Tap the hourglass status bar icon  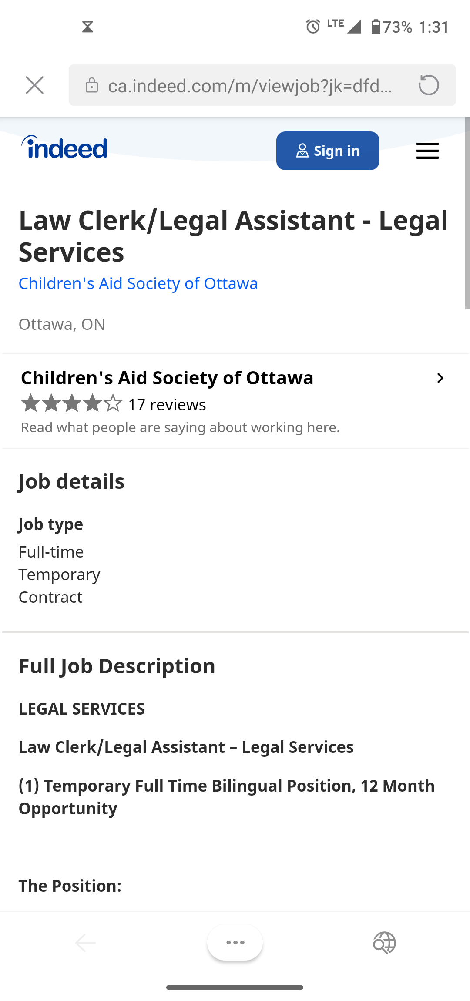87,27
